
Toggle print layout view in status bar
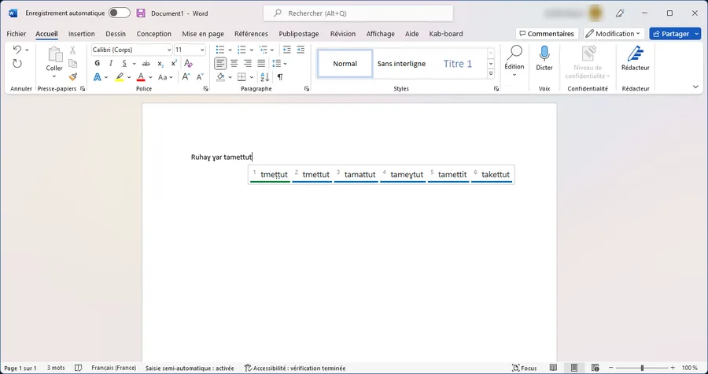[574, 368]
